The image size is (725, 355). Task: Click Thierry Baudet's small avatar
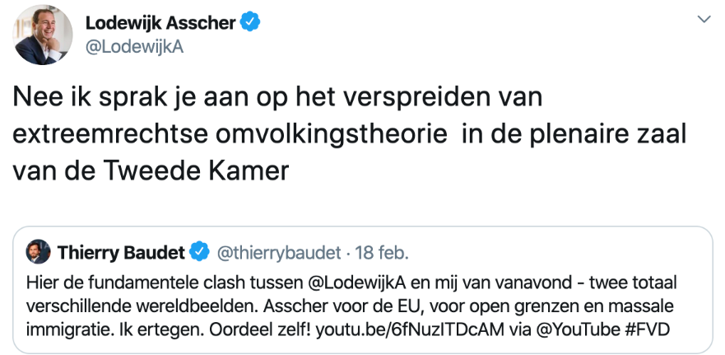tap(38, 252)
